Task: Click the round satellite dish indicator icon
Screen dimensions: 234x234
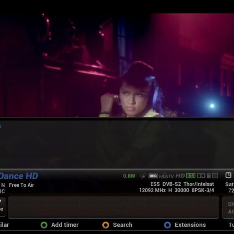Action: [143, 176]
